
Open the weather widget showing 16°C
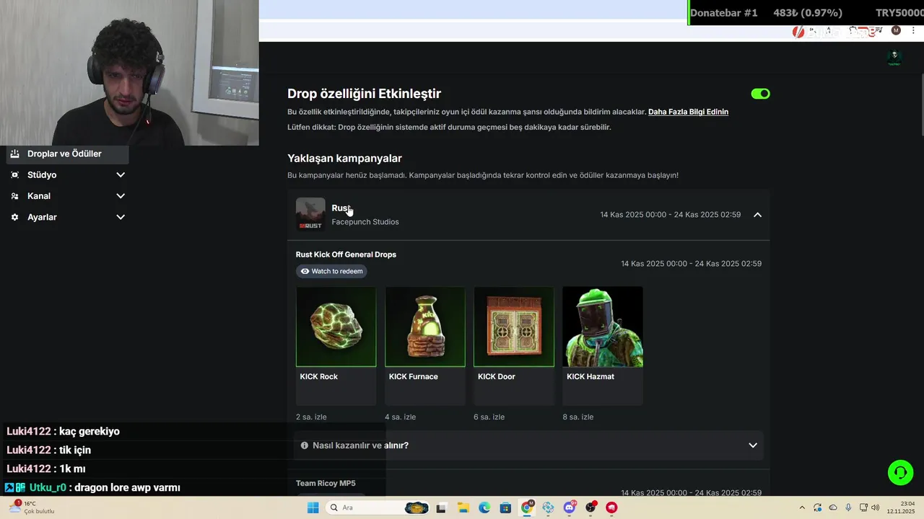coord(30,507)
